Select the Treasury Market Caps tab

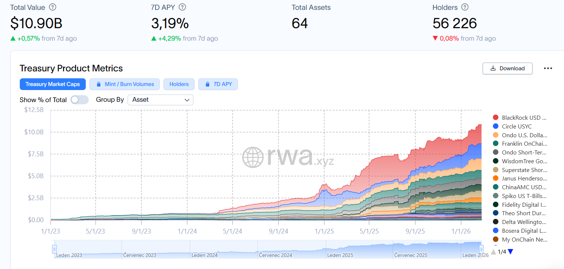[x=52, y=84]
